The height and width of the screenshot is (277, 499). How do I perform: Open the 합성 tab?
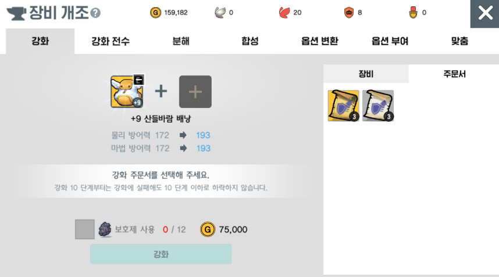click(x=250, y=41)
